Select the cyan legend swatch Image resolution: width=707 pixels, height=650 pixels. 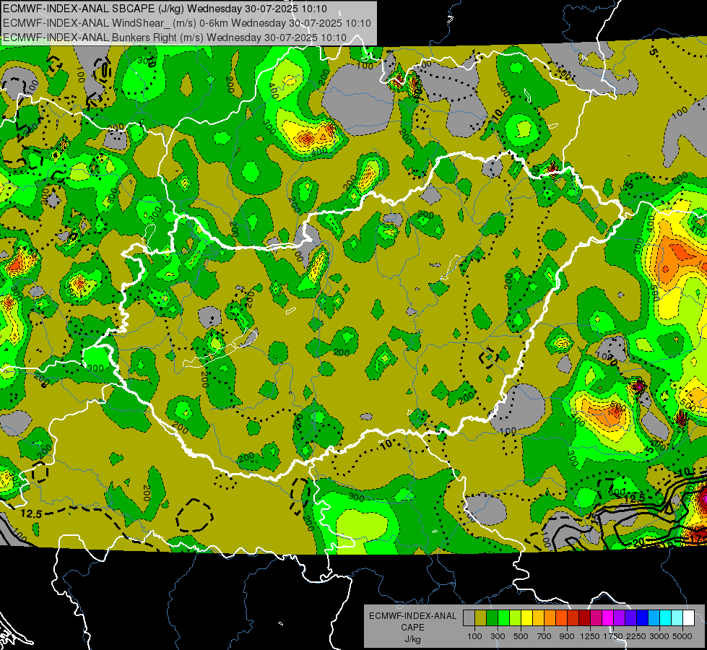pyautogui.click(x=666, y=618)
